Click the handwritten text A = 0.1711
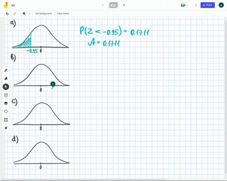 click(104, 43)
